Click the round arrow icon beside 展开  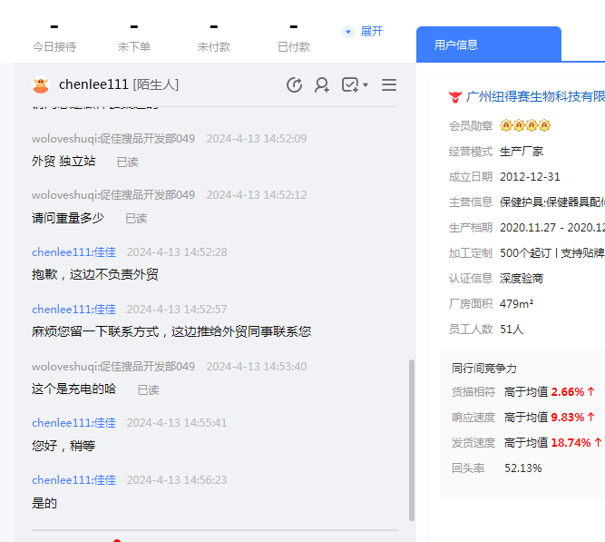click(348, 32)
